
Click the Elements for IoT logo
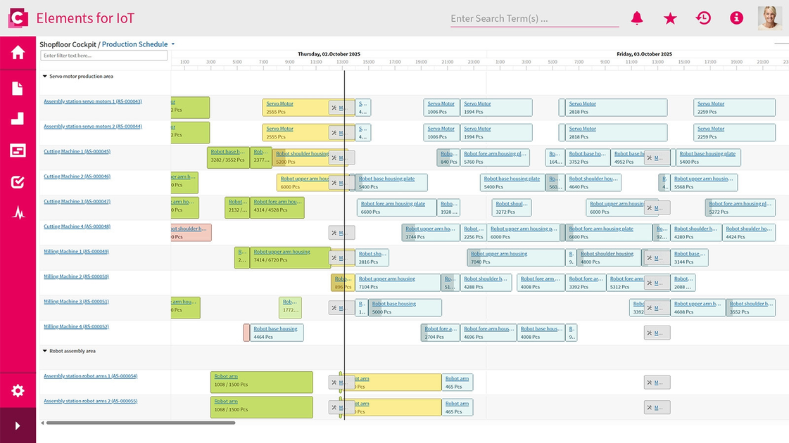click(18, 18)
